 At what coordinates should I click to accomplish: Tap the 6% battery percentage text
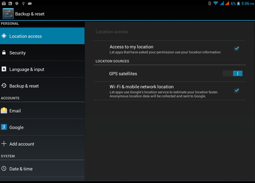click(x=233, y=3)
